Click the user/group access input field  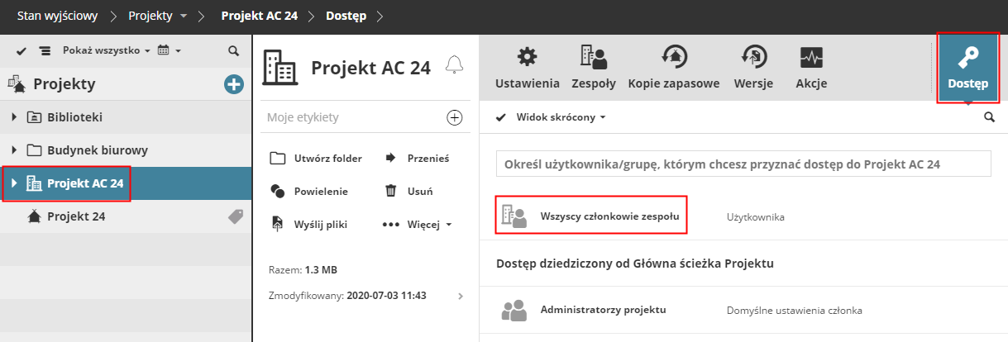[743, 164]
